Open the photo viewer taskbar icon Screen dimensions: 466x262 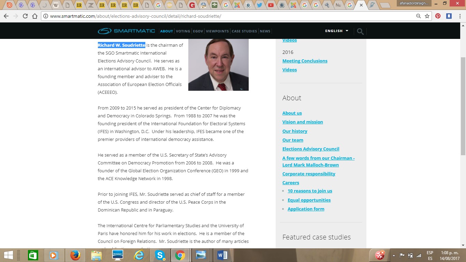(x=201, y=255)
